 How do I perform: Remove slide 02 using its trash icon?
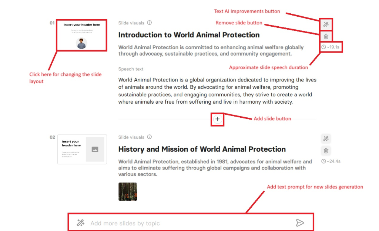pyautogui.click(x=326, y=151)
